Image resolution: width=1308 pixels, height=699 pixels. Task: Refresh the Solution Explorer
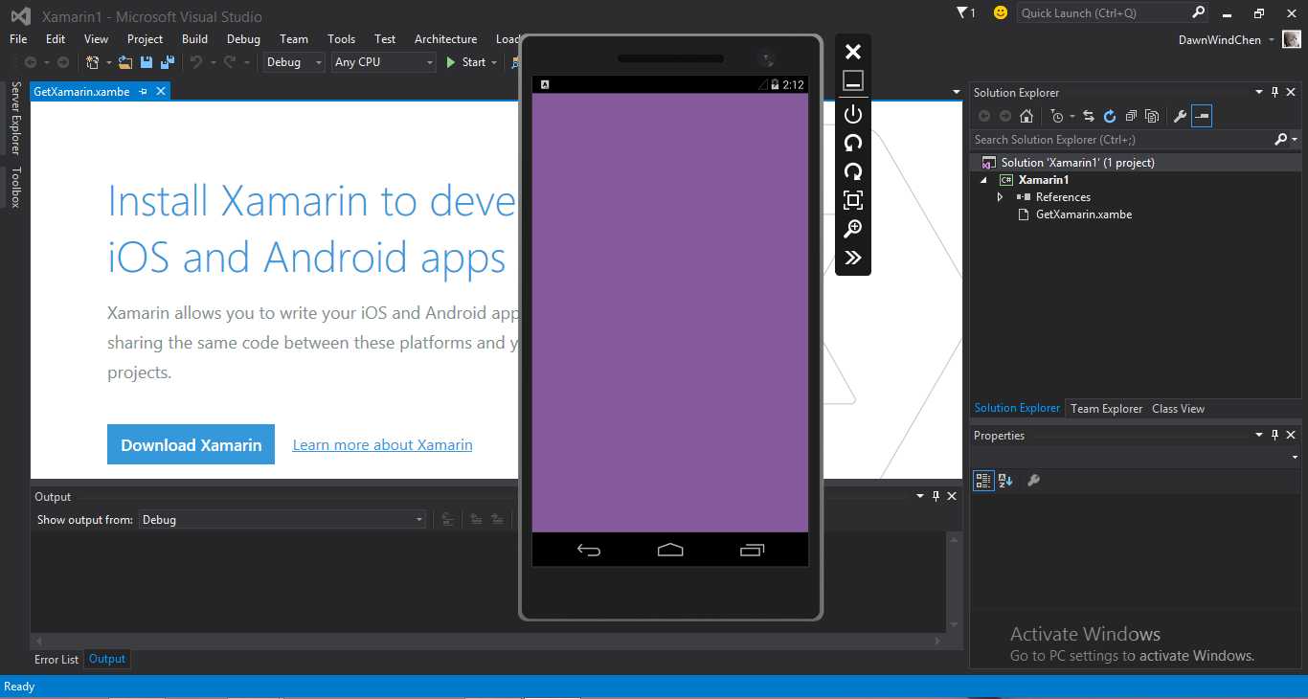[x=1110, y=116]
